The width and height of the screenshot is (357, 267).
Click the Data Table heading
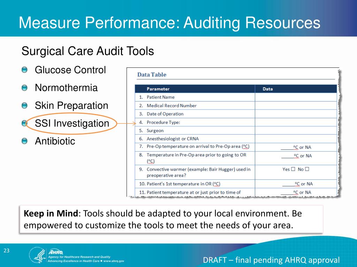click(x=152, y=75)
